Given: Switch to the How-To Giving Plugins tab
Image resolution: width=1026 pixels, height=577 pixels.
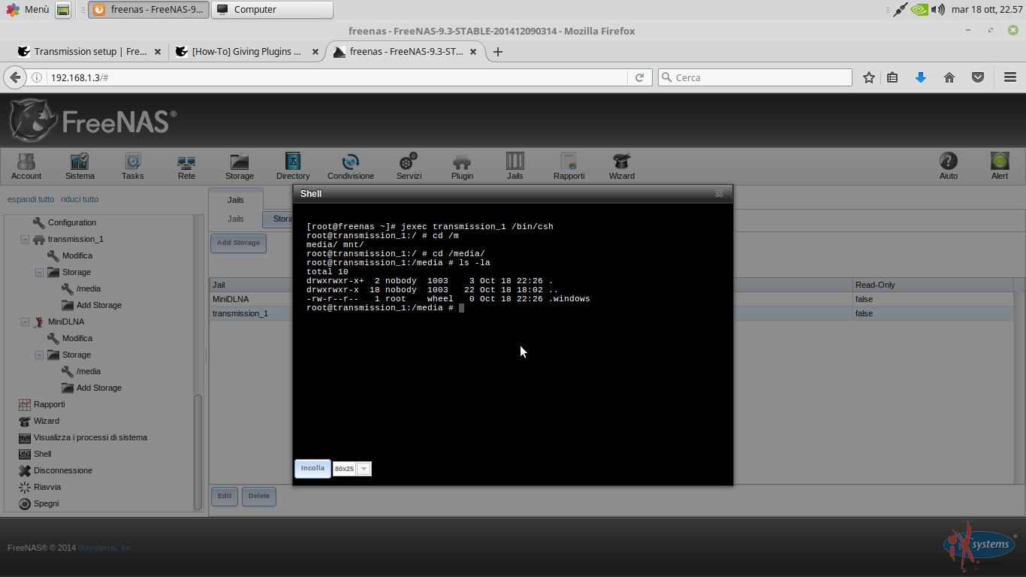Looking at the screenshot, I should pos(247,52).
